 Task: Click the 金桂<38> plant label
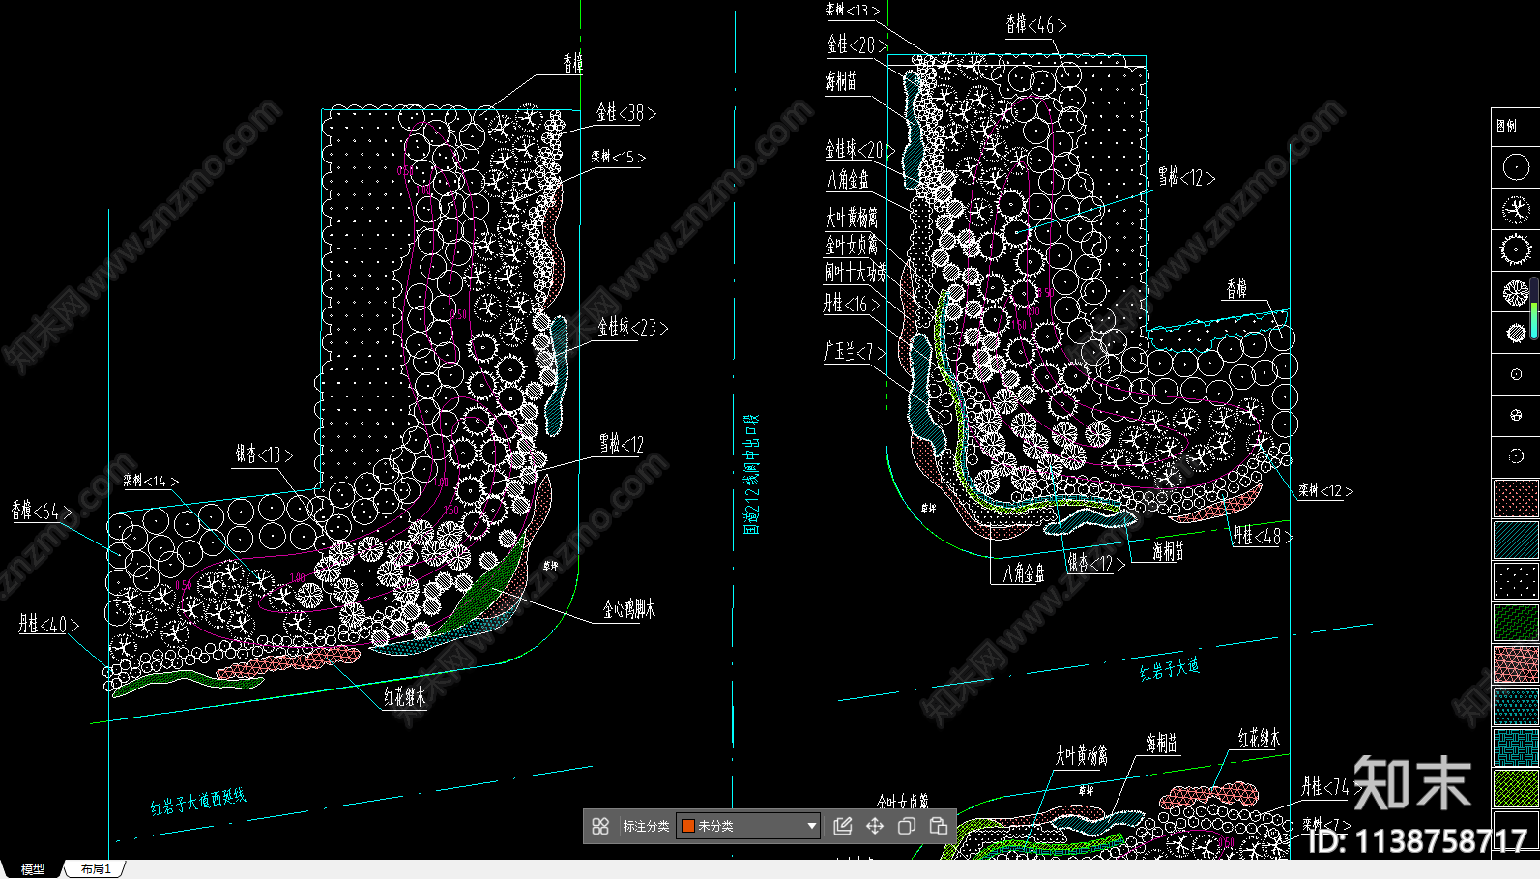point(625,113)
